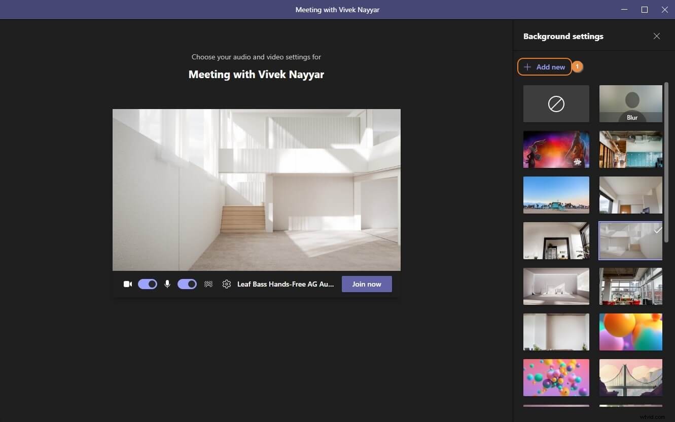
Task: Select the beach scene background
Action: click(556, 195)
